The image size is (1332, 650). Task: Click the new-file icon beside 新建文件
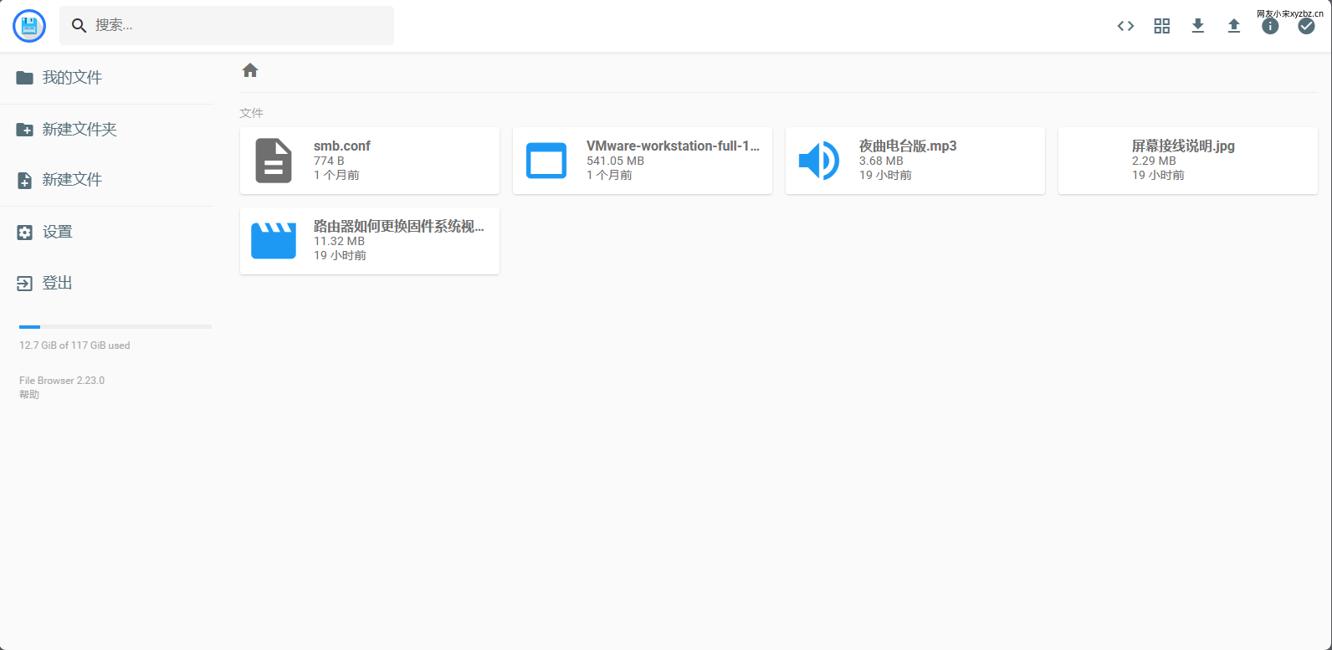pyautogui.click(x=25, y=181)
